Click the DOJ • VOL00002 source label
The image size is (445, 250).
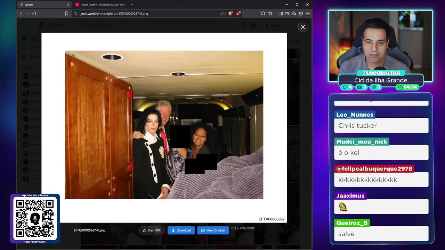(x=243, y=228)
